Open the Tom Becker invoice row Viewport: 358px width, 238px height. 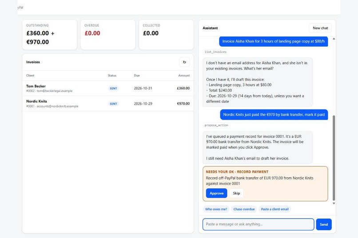[x=108, y=88]
